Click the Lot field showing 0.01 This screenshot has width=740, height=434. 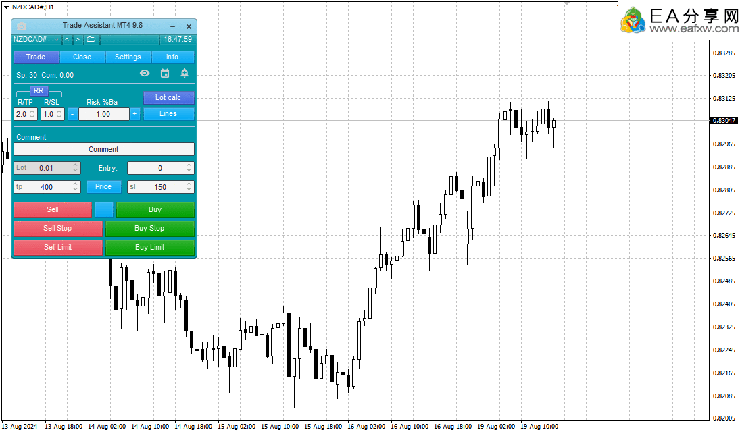coord(47,168)
